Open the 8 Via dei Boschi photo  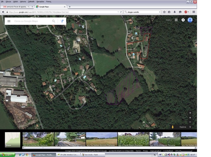point(133,139)
